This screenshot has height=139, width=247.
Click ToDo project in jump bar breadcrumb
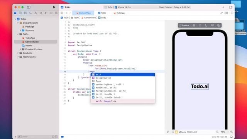[x=64, y=18]
